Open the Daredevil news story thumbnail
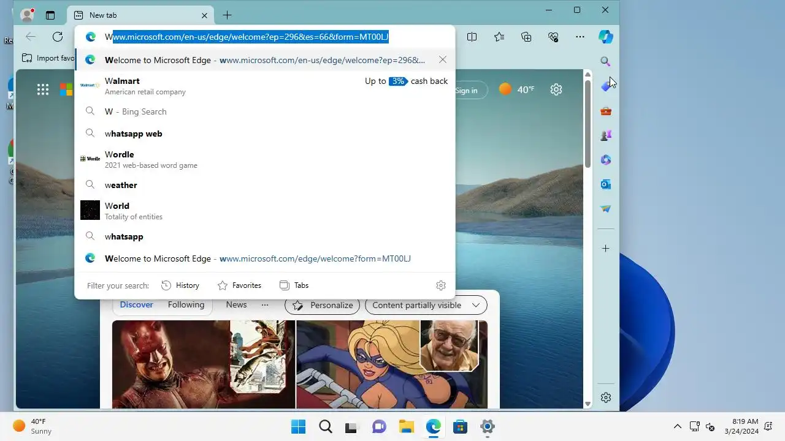The width and height of the screenshot is (785, 441). [204, 364]
